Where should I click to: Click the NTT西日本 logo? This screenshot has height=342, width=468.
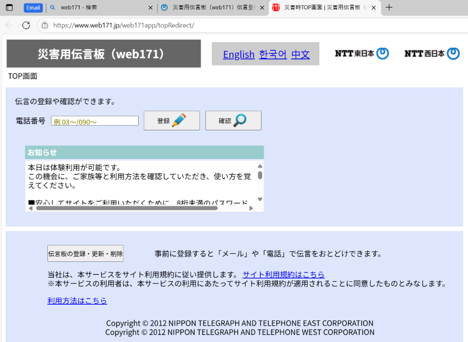432,54
